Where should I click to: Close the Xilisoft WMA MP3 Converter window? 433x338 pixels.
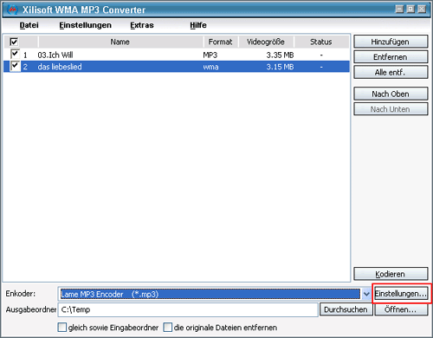422,10
